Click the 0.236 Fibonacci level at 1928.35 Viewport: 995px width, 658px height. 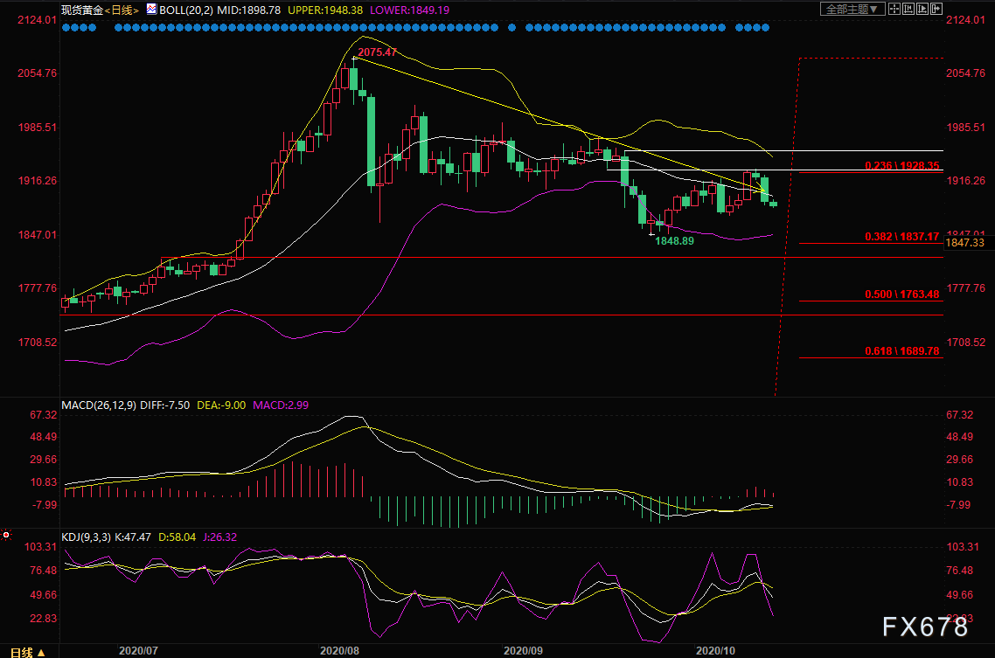901,165
